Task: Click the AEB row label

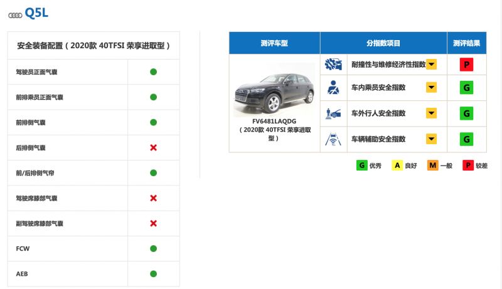Action: pos(22,274)
